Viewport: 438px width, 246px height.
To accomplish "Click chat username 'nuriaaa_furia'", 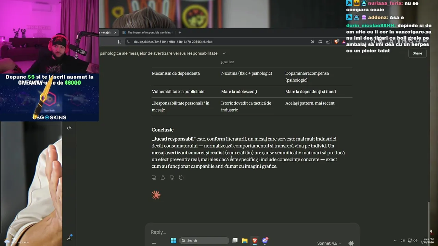I will pyautogui.click(x=385, y=3).
